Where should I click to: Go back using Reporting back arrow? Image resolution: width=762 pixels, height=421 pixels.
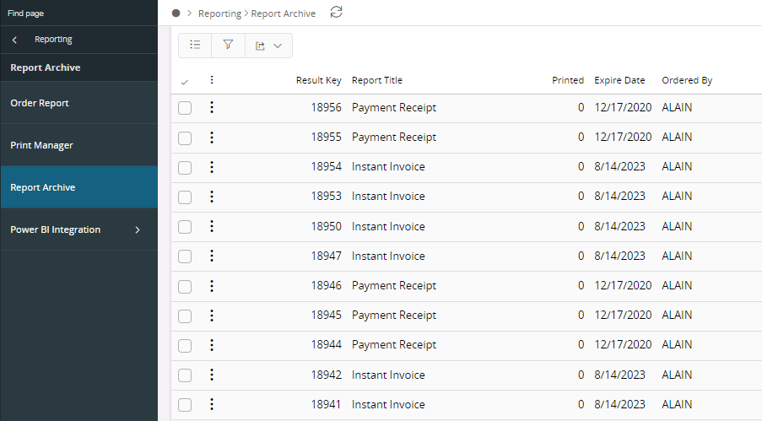point(14,40)
